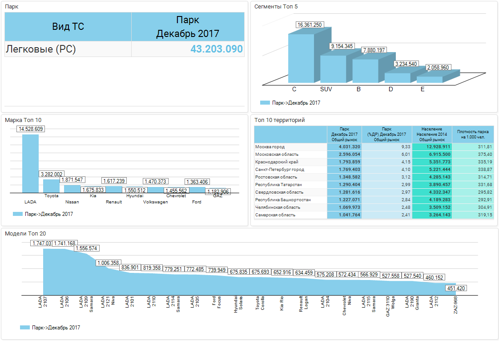Select the Toyota bar in the brand chart
The image size is (499, 353).
click(51, 186)
